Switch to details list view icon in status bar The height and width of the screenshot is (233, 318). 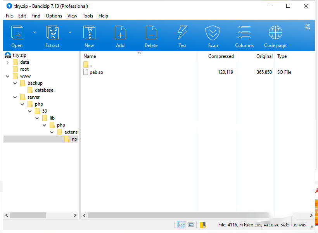181,225
